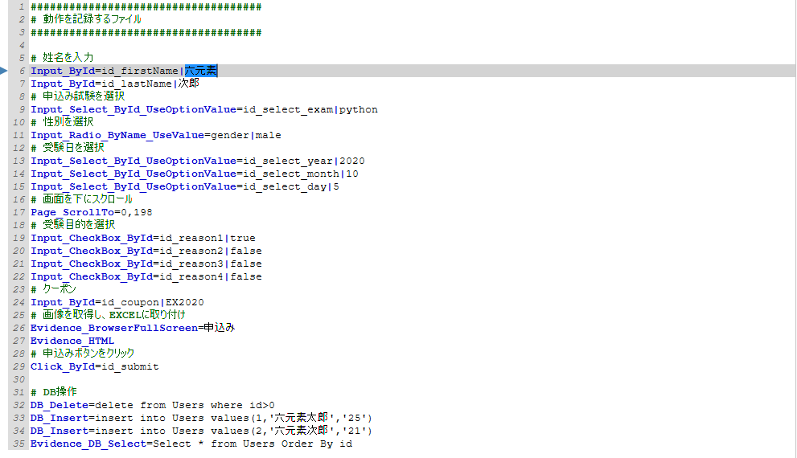Image resolution: width=797 pixels, height=458 pixels.
Task: Click DB_Delete statement on line 32
Action: pos(153,405)
